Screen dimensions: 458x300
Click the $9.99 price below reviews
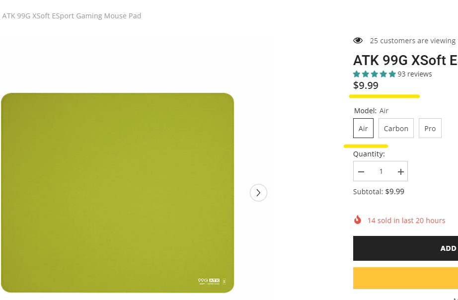coord(366,85)
